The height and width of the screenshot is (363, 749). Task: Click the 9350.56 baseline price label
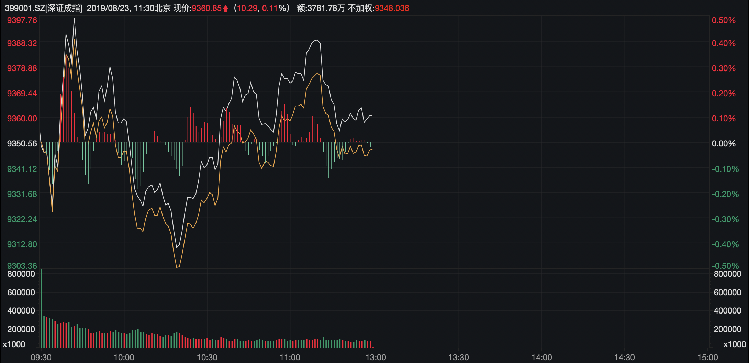tap(22, 144)
